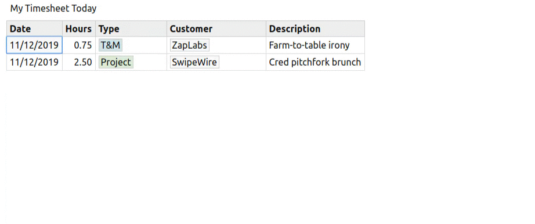Image resolution: width=535 pixels, height=224 pixels.
Task: Click the My Timesheet Today title
Action: tap(53, 9)
